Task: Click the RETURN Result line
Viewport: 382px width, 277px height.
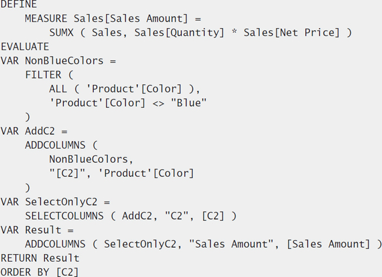Action: pyautogui.click(x=40, y=258)
